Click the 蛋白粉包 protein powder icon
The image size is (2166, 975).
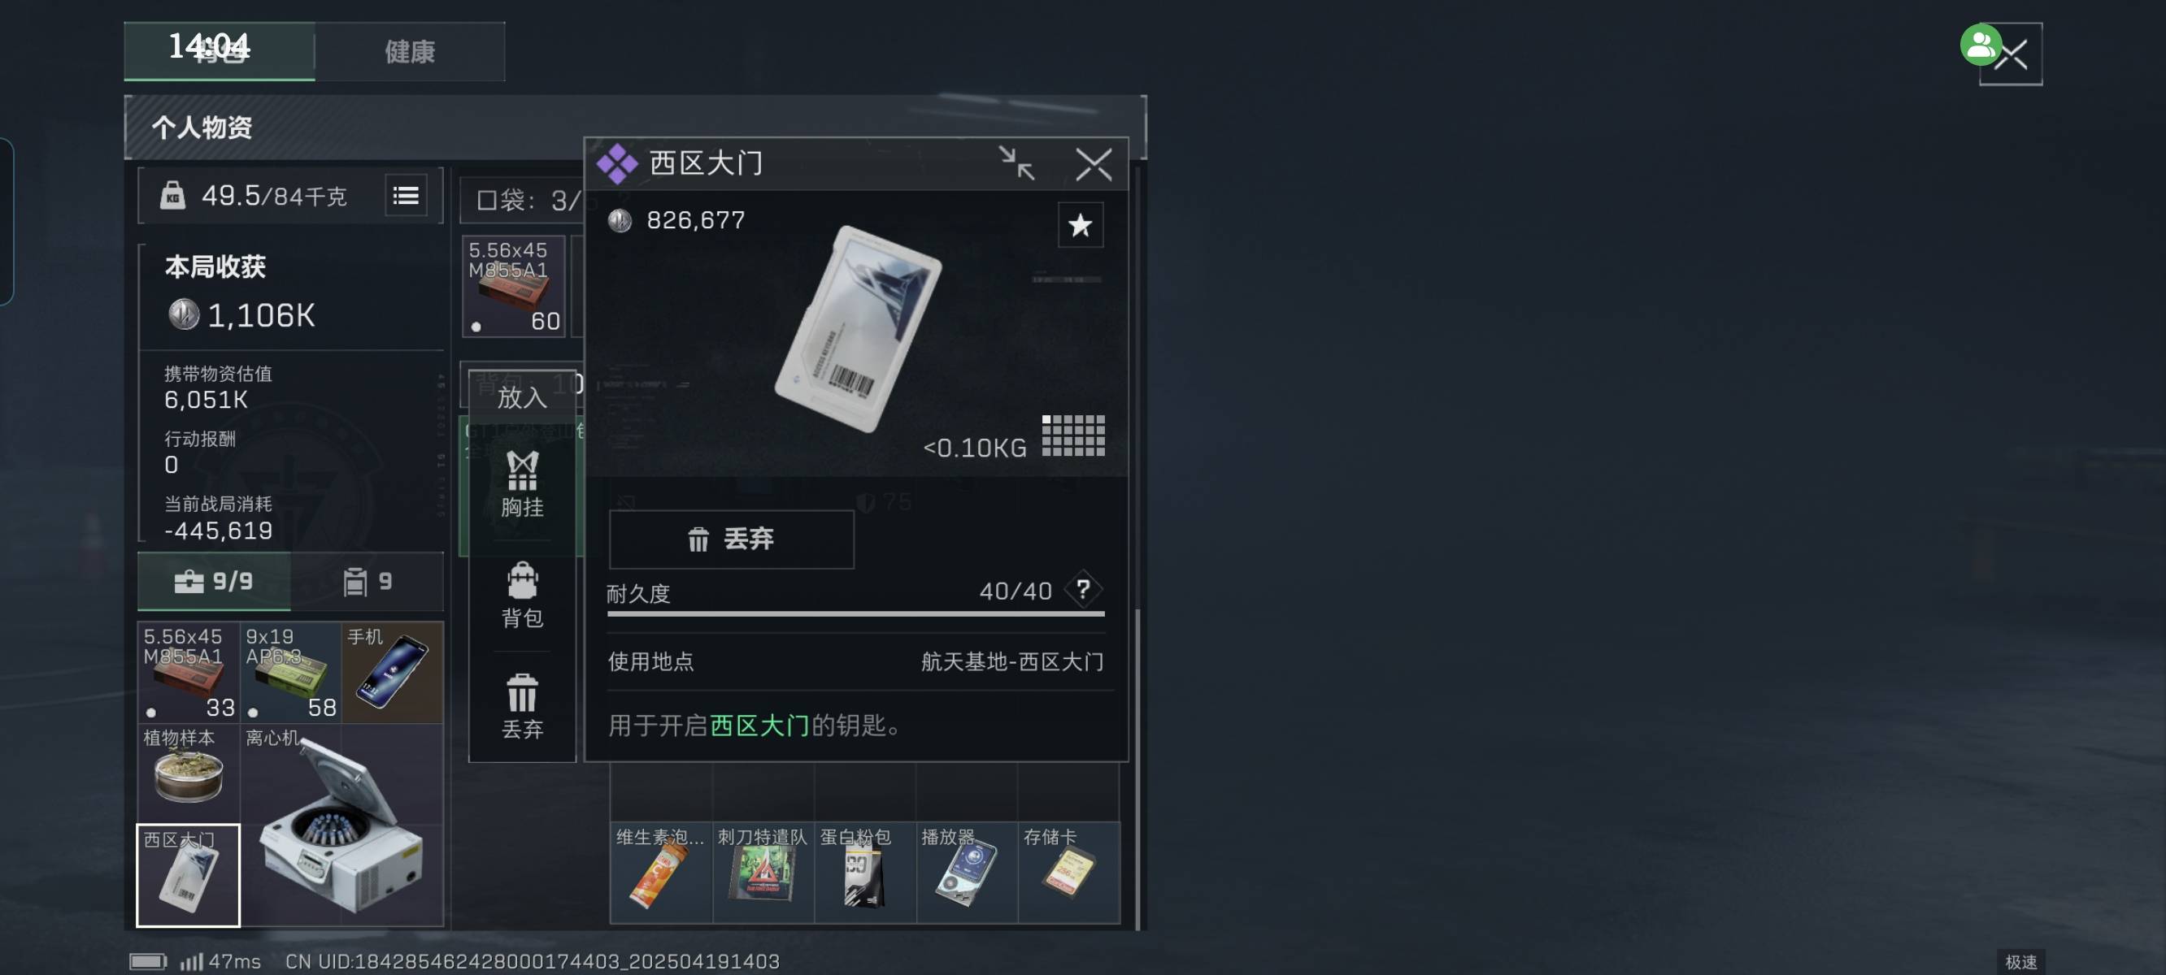tap(864, 873)
